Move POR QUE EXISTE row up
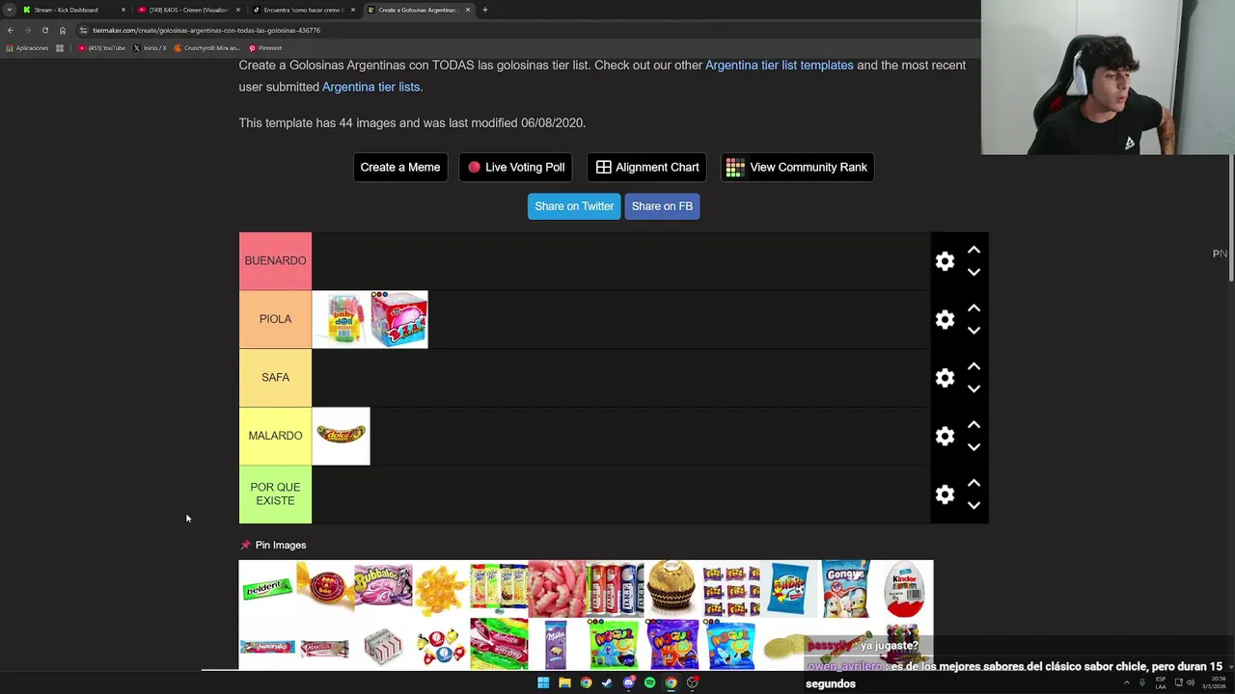 974,483
